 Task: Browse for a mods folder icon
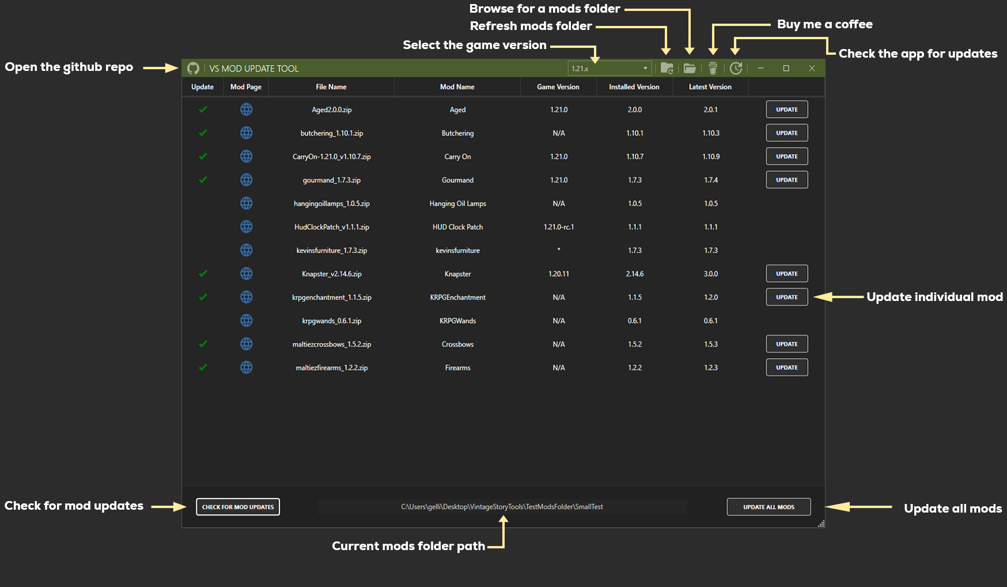pyautogui.click(x=690, y=69)
